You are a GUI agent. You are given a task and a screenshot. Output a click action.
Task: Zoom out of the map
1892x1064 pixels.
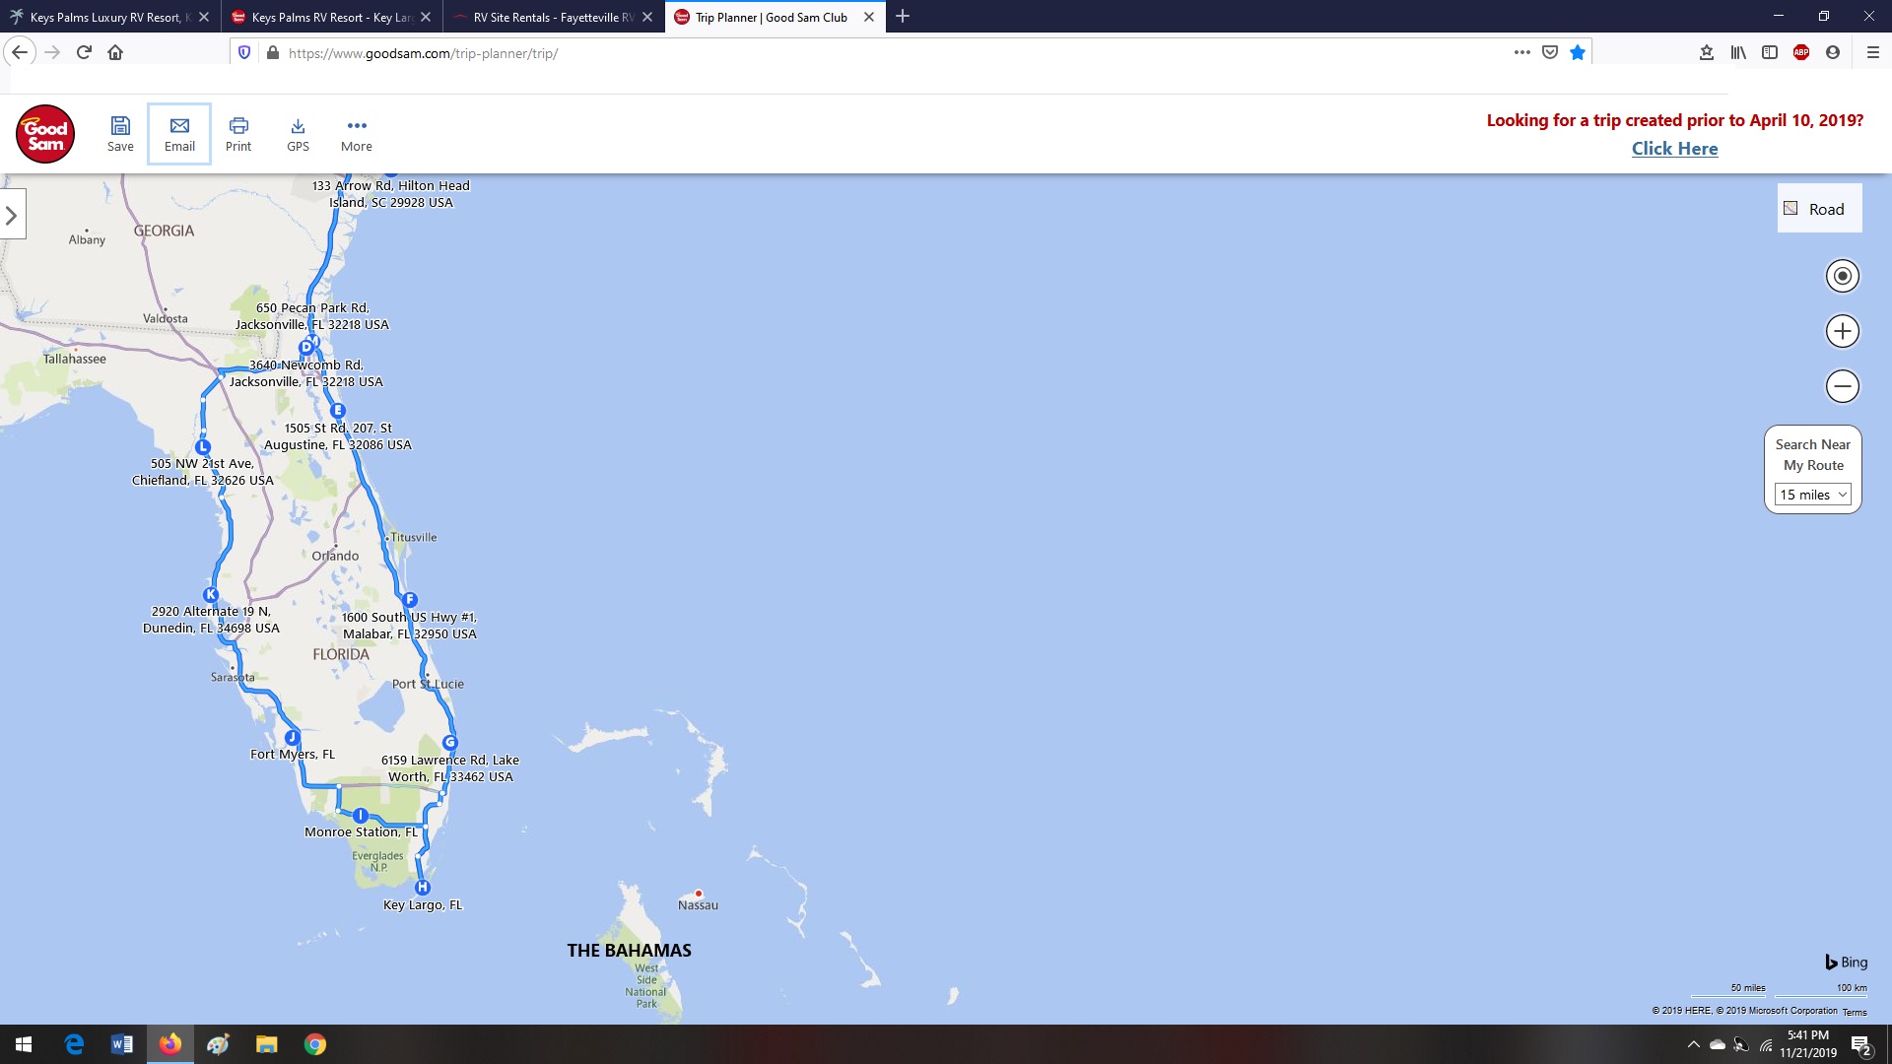(1843, 386)
